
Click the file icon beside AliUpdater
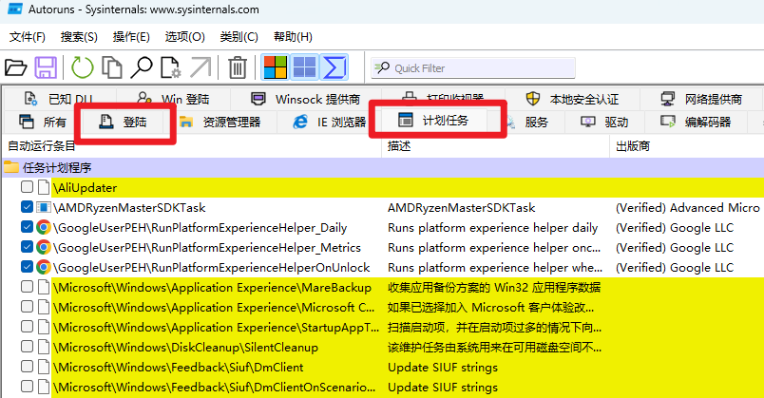click(44, 187)
